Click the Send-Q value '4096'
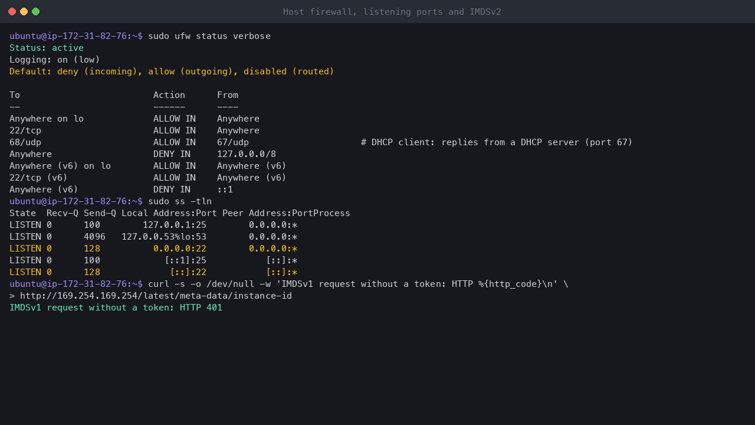 pyautogui.click(x=94, y=237)
